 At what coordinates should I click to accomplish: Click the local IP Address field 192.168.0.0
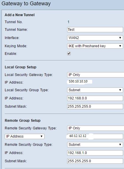click(x=95, y=98)
